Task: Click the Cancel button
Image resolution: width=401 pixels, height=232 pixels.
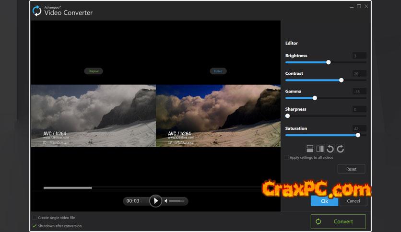Action: tap(353, 201)
